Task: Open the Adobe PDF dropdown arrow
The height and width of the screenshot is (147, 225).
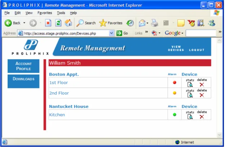Action: point(159,33)
